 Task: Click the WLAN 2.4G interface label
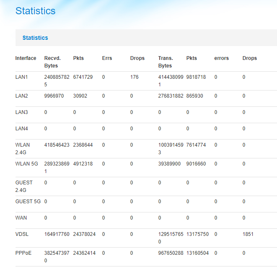click(x=23, y=149)
